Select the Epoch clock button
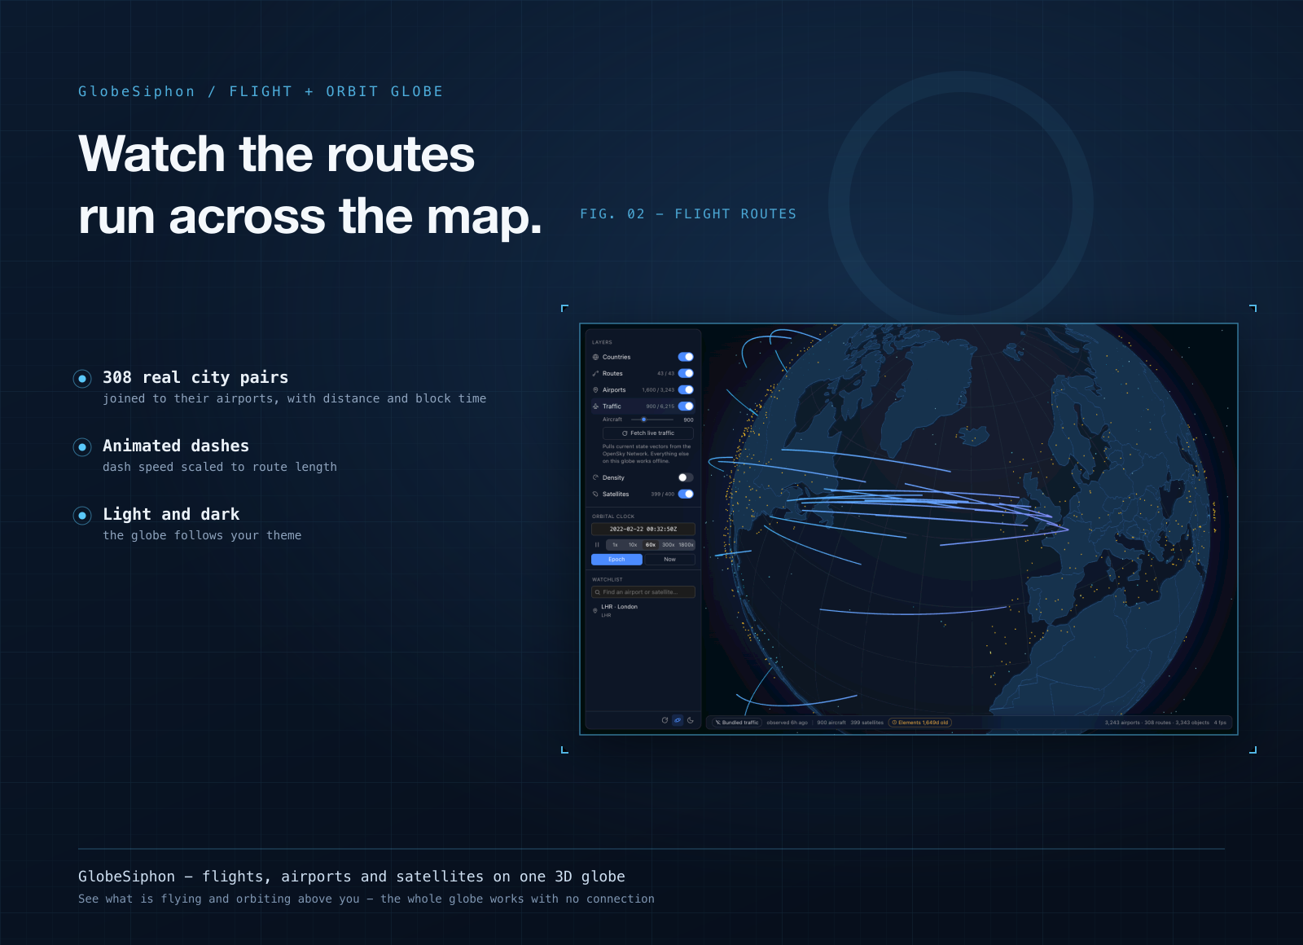This screenshot has height=945, width=1303. pyautogui.click(x=616, y=560)
